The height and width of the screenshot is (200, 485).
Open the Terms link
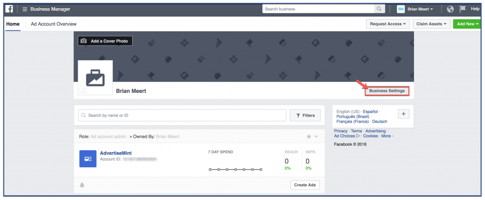point(356,131)
